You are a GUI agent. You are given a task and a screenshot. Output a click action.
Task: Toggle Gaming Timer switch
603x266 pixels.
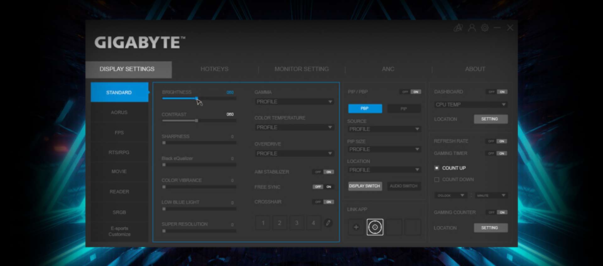pyautogui.click(x=497, y=153)
